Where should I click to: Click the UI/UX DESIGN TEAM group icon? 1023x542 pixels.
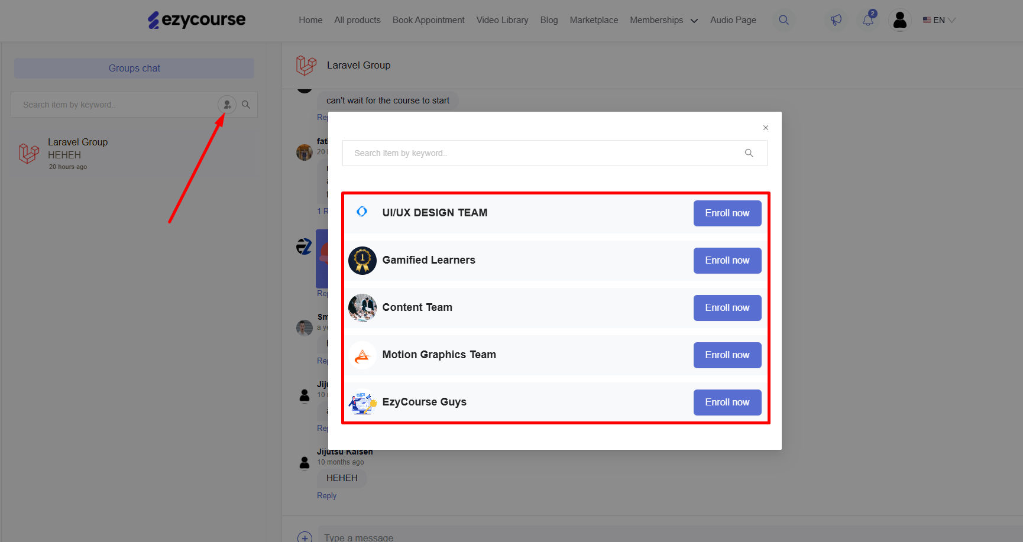[x=362, y=212]
